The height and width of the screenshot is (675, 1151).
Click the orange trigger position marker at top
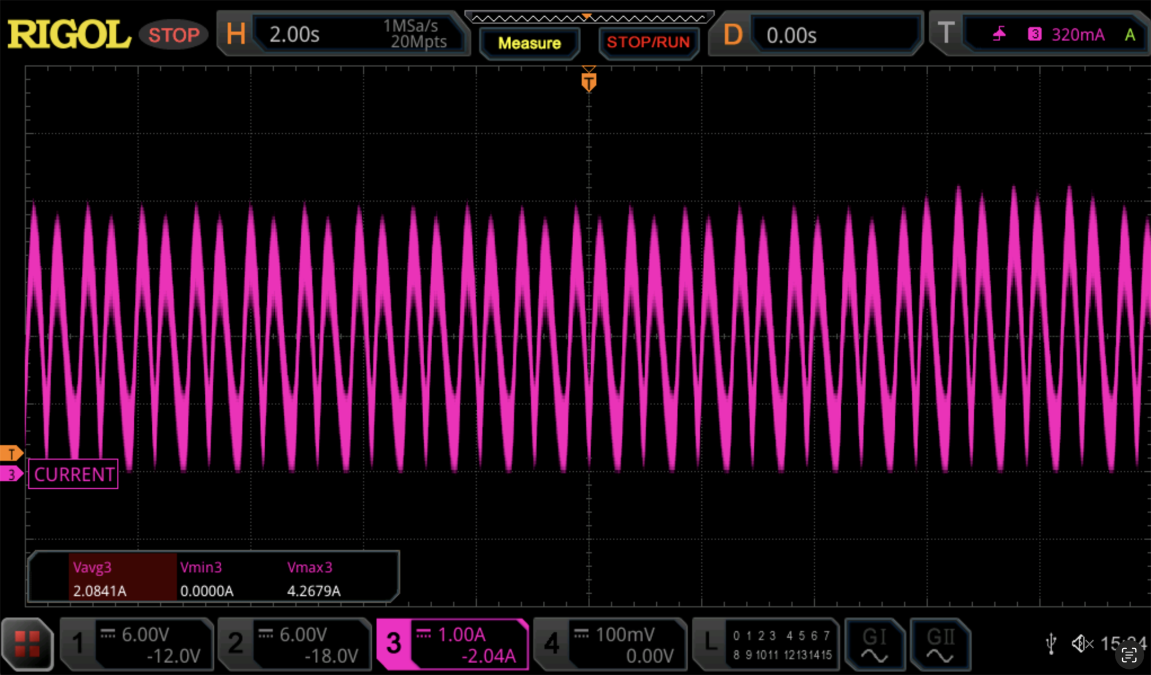pos(588,82)
